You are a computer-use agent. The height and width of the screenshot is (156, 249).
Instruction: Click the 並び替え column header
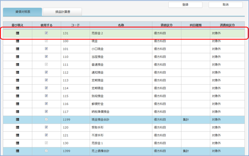point(17,25)
